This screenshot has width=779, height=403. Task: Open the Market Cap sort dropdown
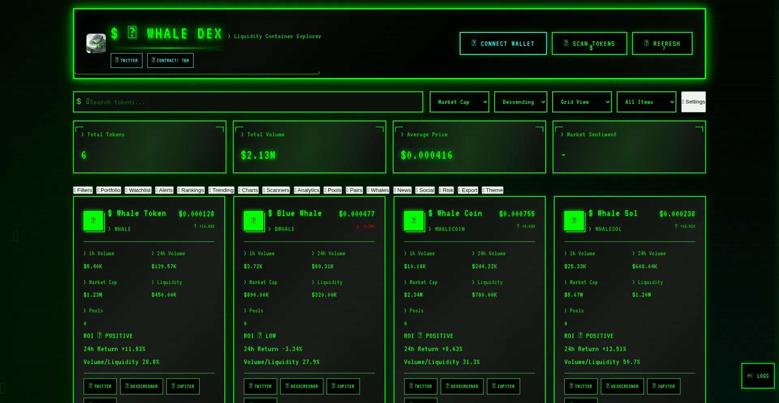[459, 102]
